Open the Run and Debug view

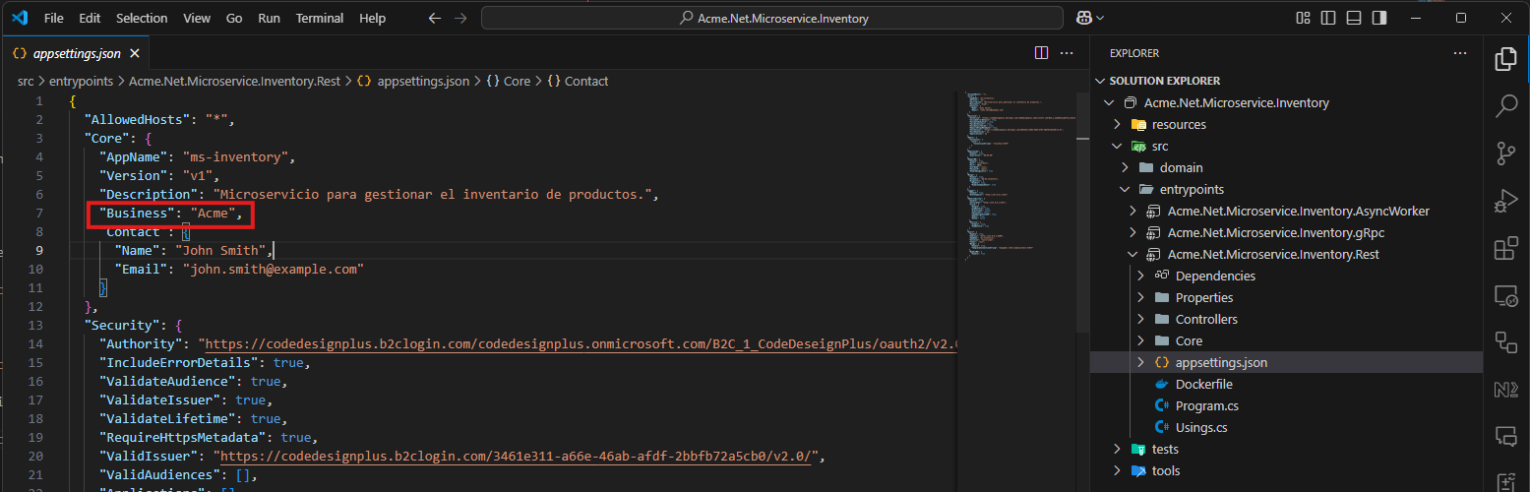pyautogui.click(x=1505, y=201)
